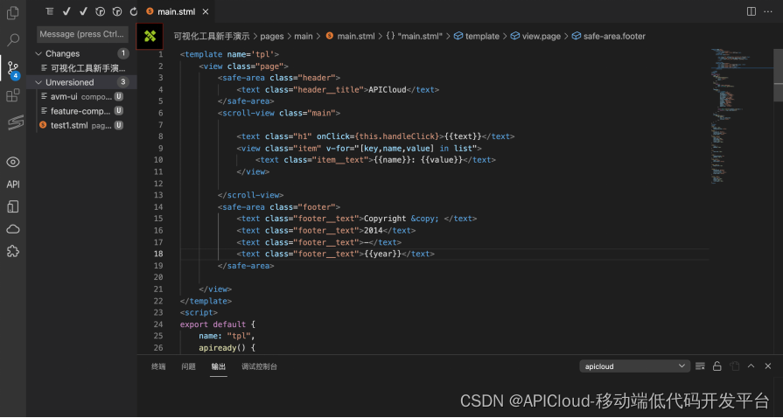Open output log in editor

734,366
